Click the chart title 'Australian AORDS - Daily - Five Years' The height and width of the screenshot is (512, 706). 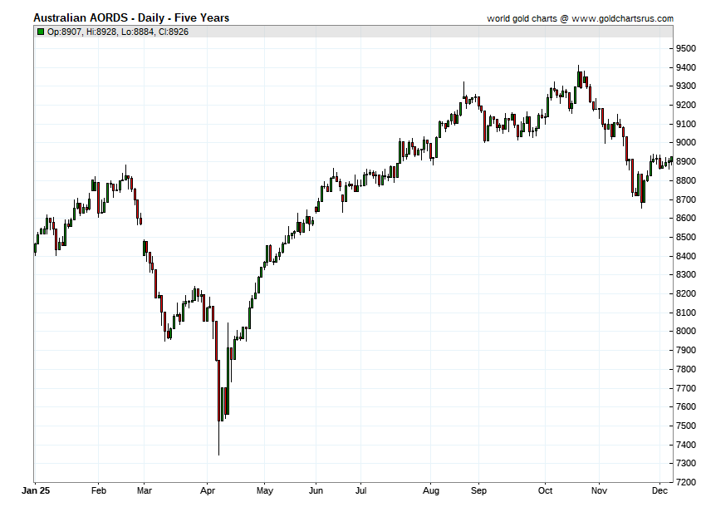coord(131,18)
